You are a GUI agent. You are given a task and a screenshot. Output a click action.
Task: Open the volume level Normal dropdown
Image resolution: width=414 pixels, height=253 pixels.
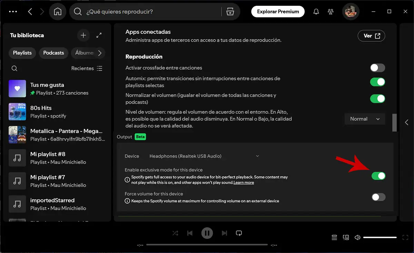click(x=365, y=119)
